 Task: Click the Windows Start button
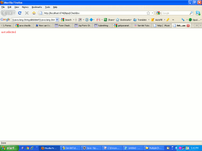point(9,148)
